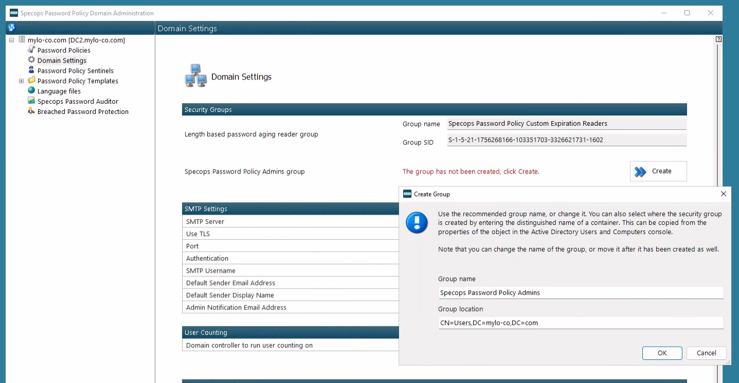This screenshot has width=739, height=383.
Task: Select Domain Settings tree item
Action: [62, 61]
